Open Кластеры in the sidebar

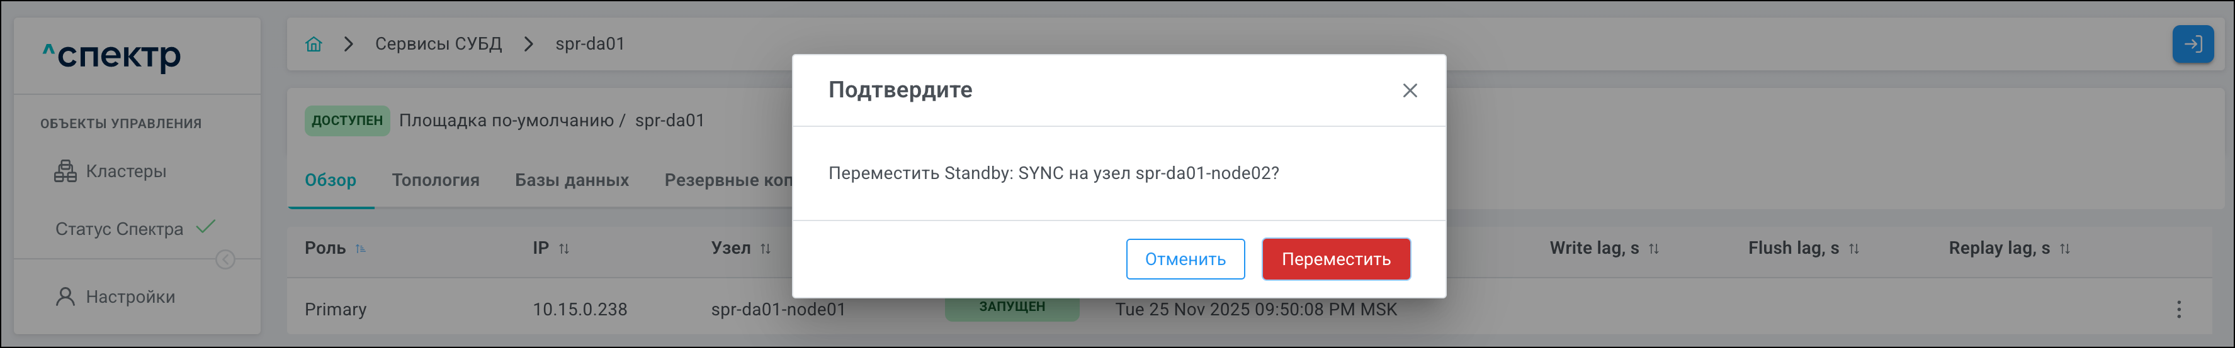125,171
